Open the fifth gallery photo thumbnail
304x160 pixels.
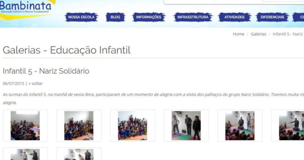pos(240,125)
